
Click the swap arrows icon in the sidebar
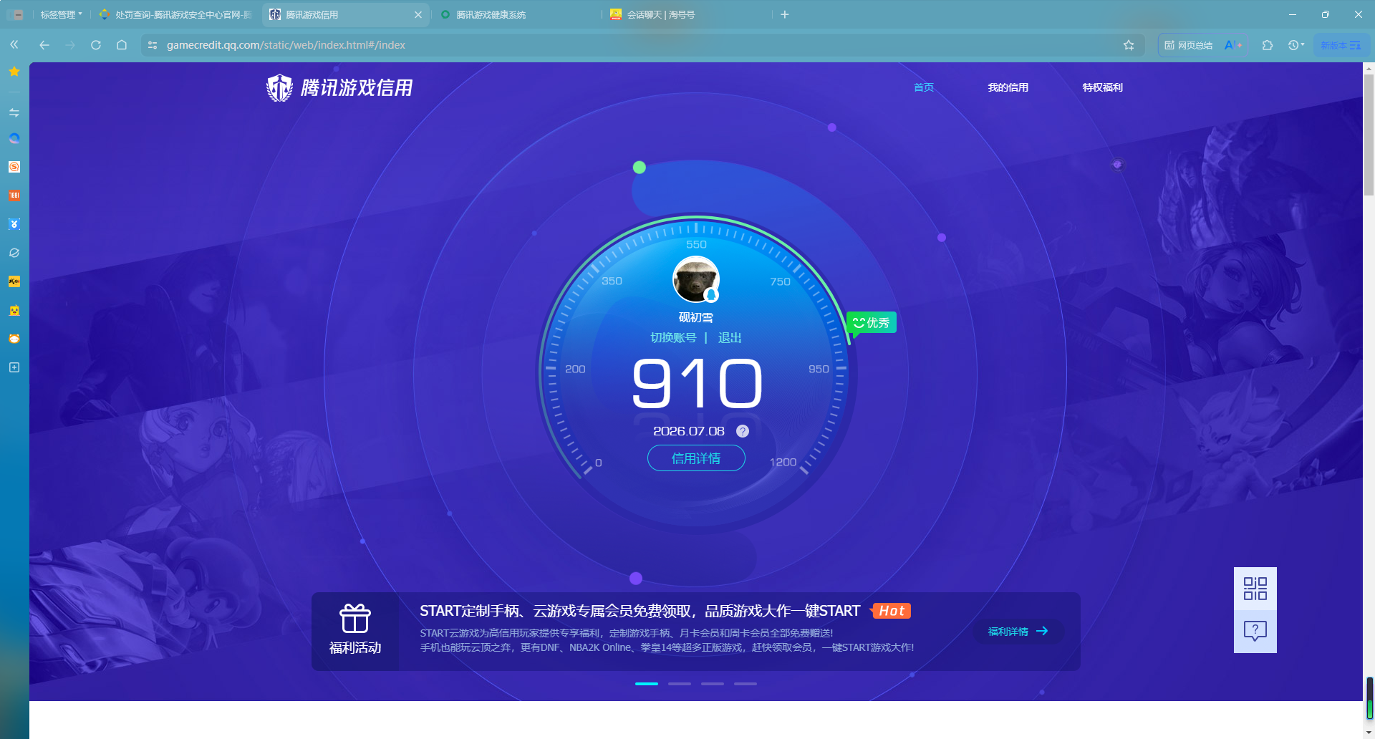(x=14, y=112)
